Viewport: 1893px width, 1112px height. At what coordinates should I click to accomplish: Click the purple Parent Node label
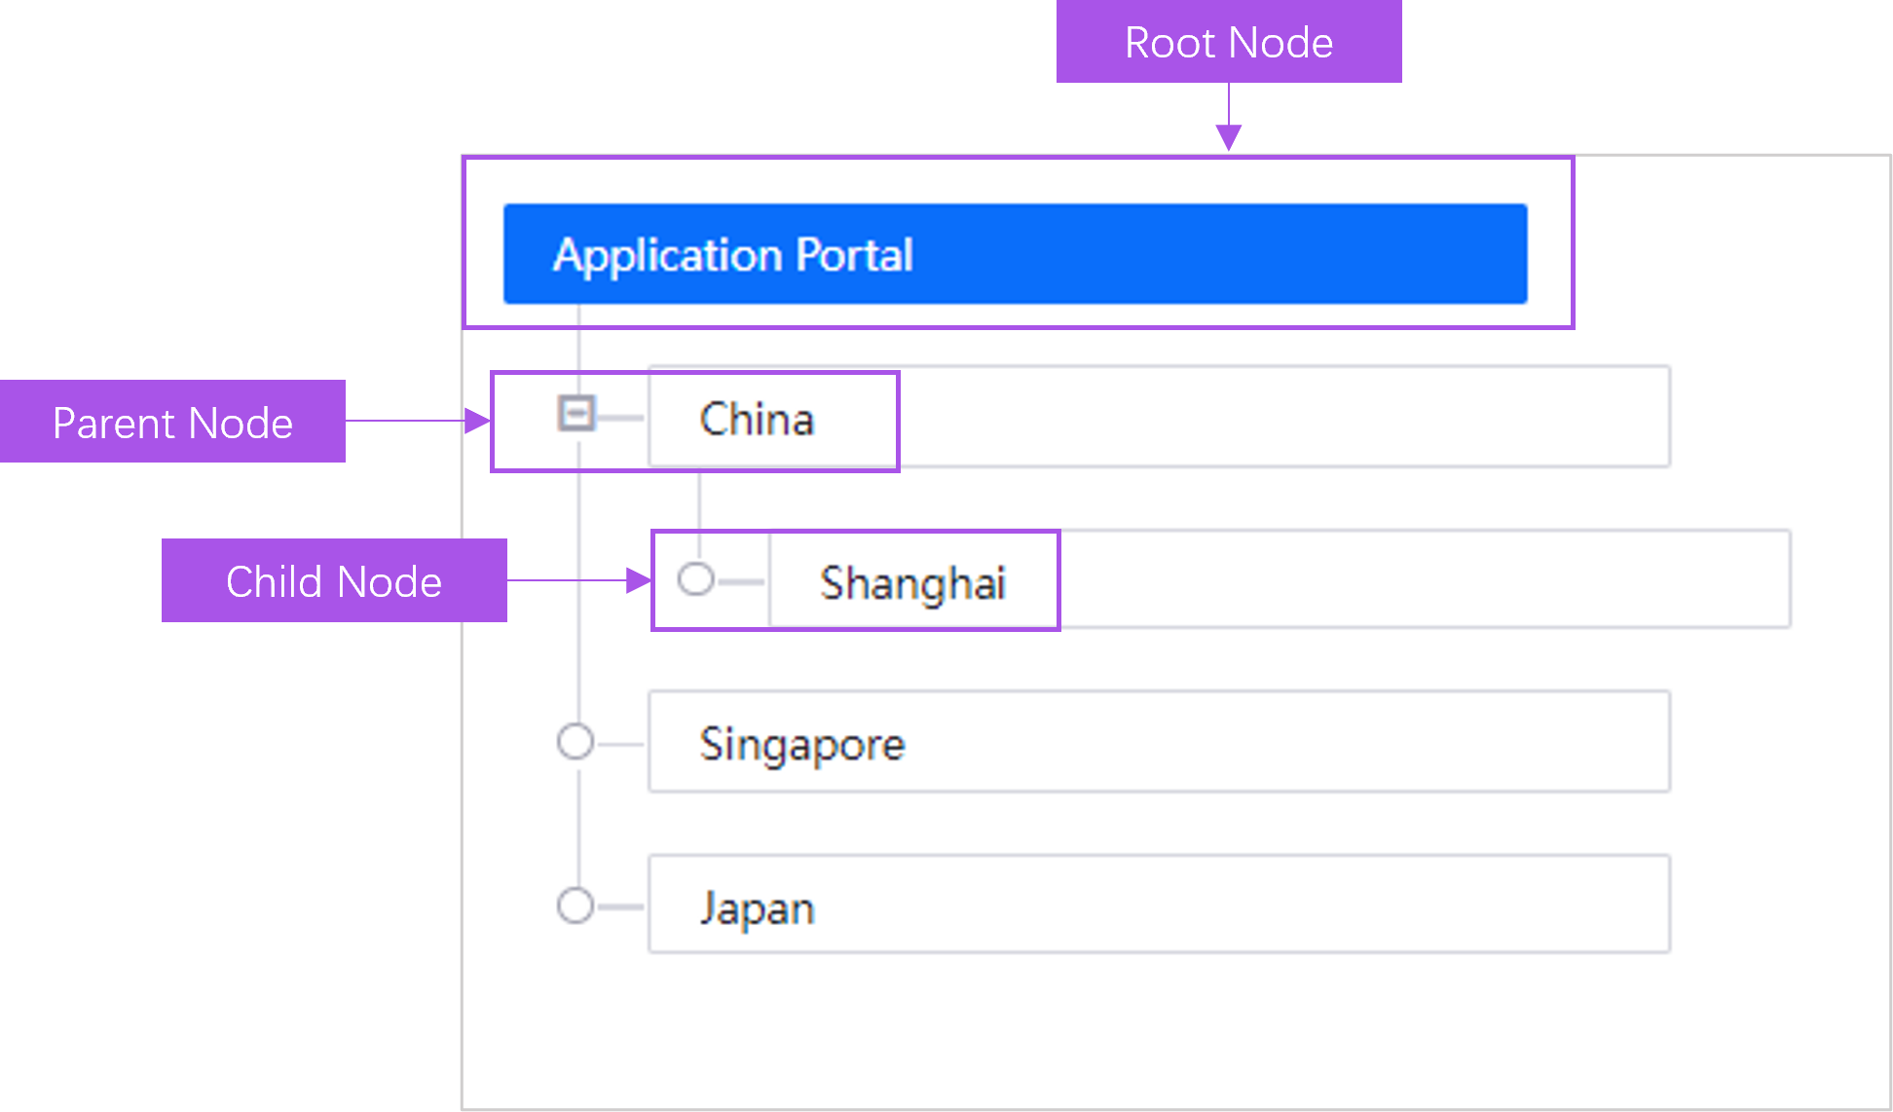(172, 422)
